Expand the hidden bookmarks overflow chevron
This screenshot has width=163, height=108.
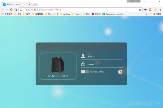pos(146,14)
